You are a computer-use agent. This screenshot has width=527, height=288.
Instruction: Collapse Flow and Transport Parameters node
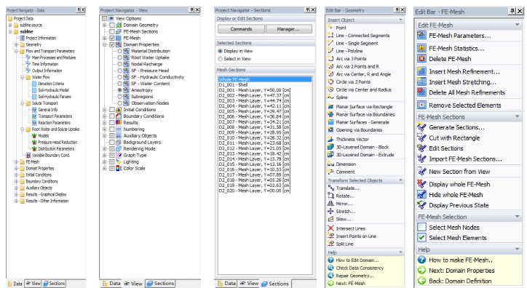coord(16,51)
